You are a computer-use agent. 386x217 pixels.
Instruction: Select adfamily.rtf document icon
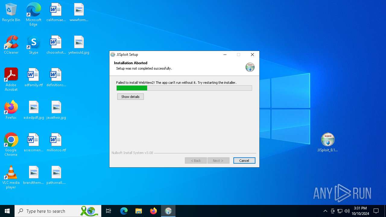point(33,77)
